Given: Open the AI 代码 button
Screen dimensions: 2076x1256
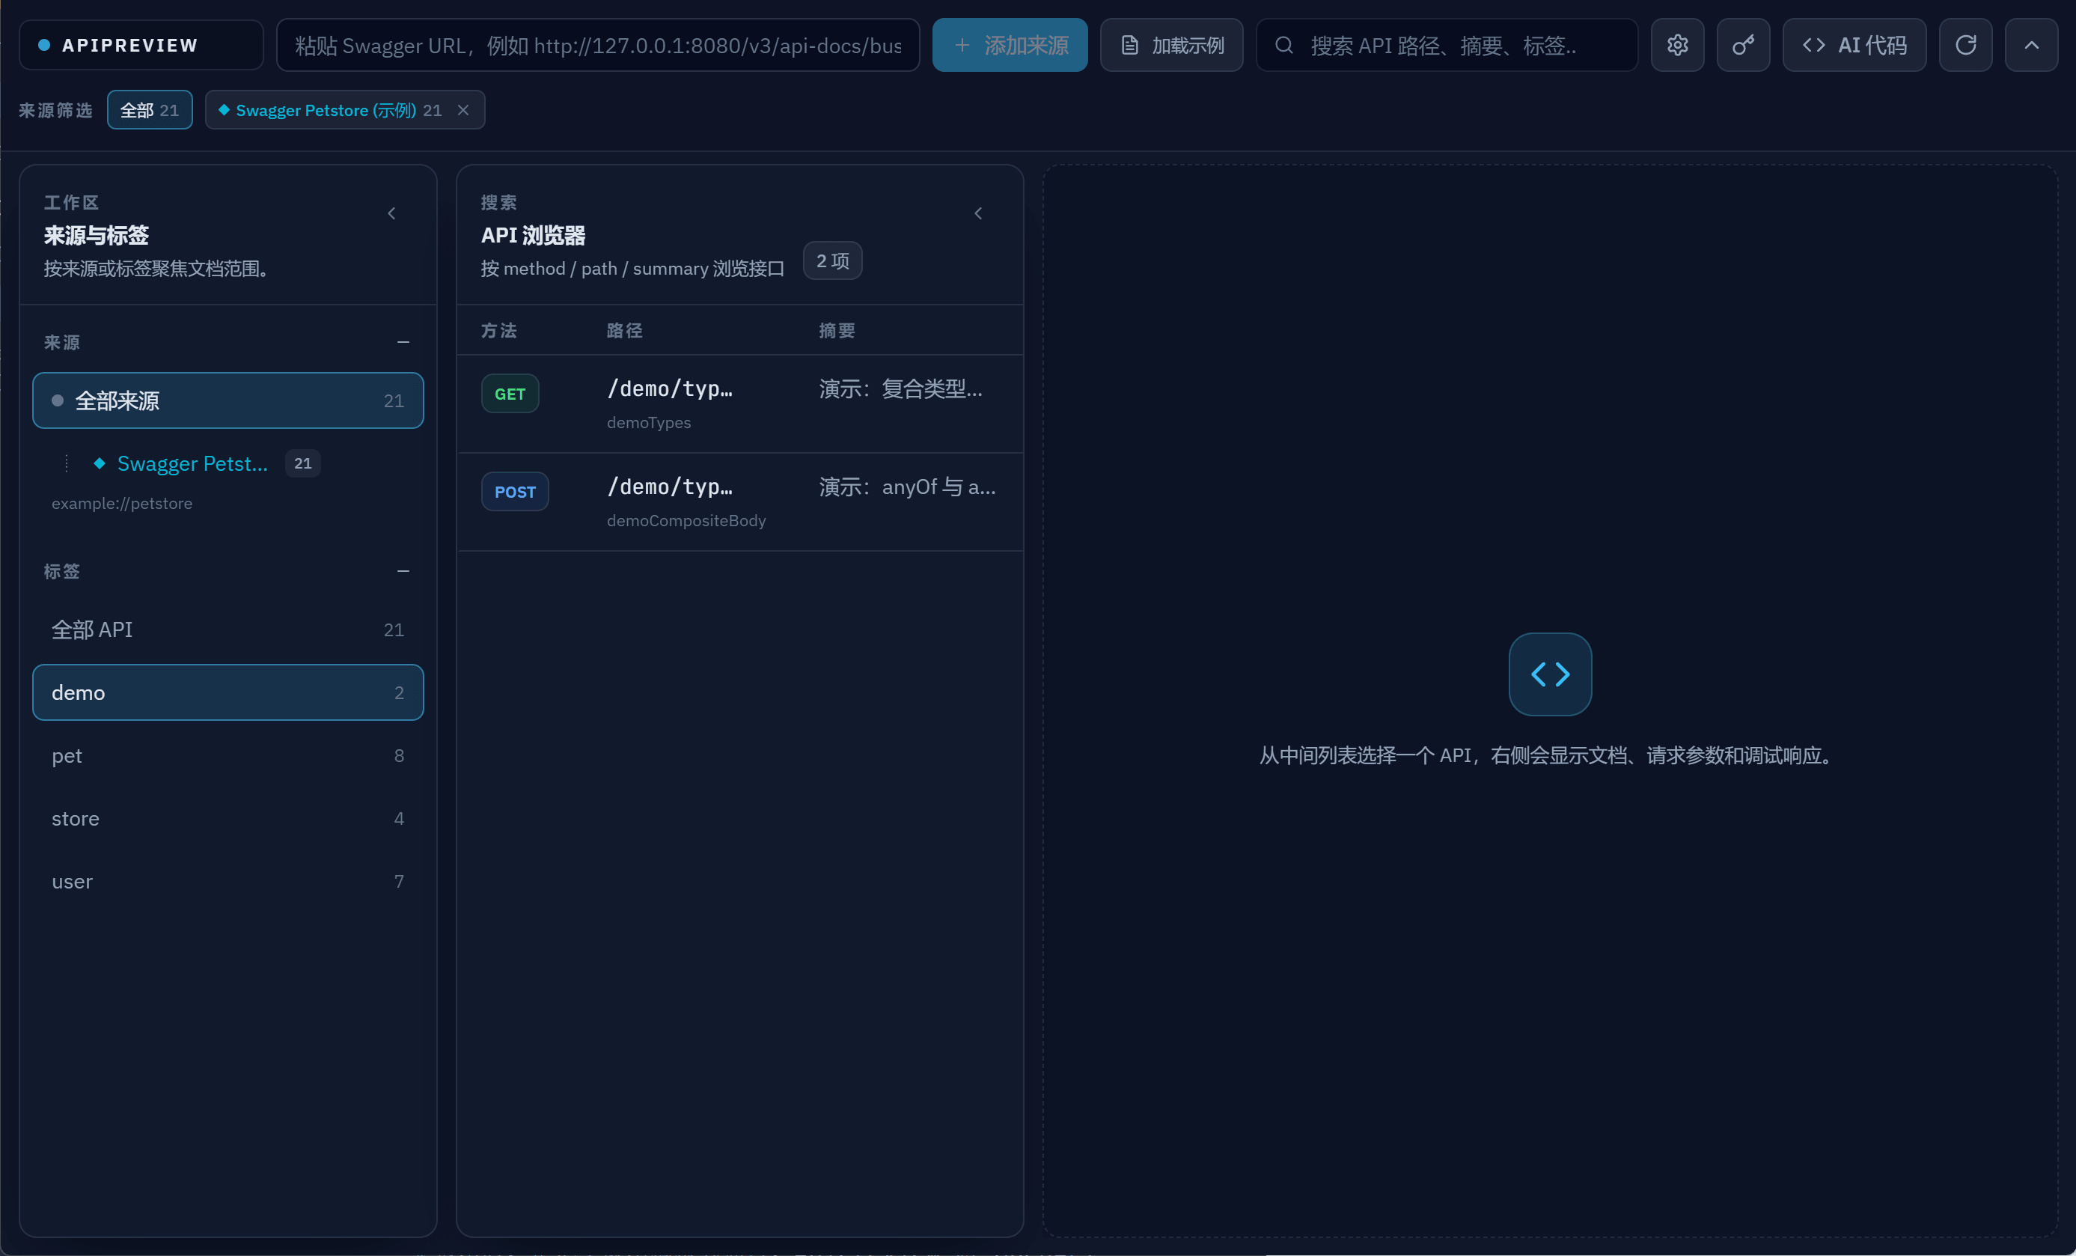Looking at the screenshot, I should coord(1854,45).
